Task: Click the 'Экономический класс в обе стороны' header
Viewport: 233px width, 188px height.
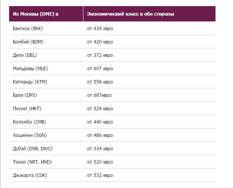Action: point(131,14)
